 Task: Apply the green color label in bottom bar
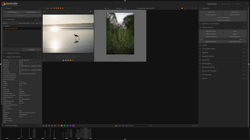65,126
